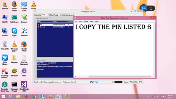Open the New Text Document desktop file

24,60
